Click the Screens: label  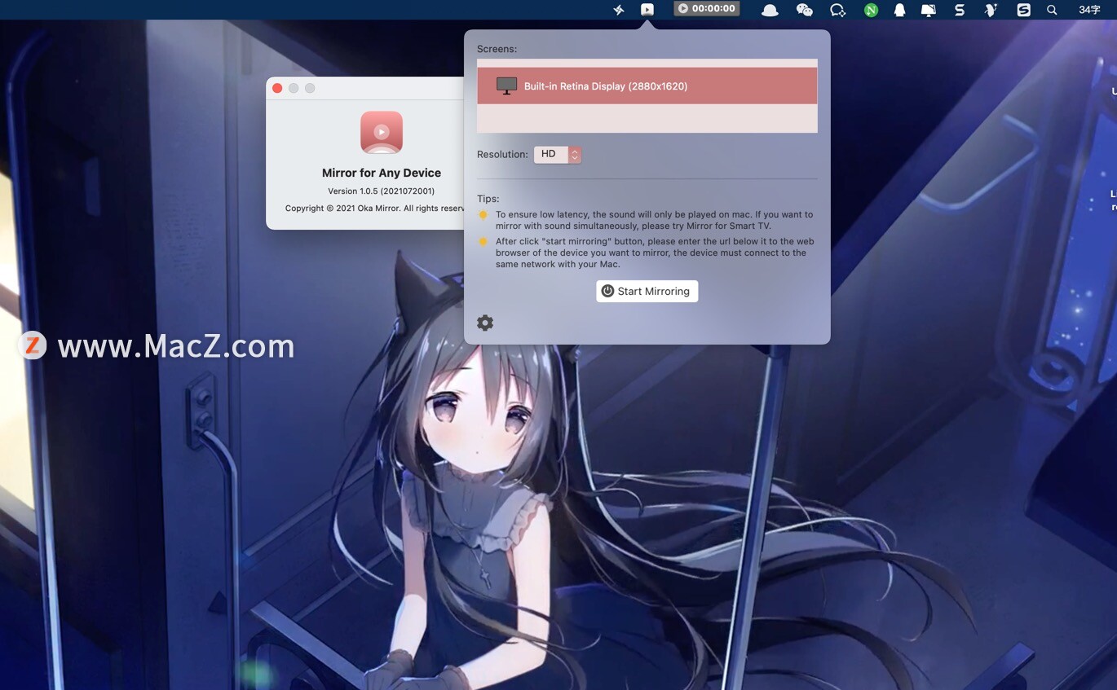pyautogui.click(x=497, y=49)
